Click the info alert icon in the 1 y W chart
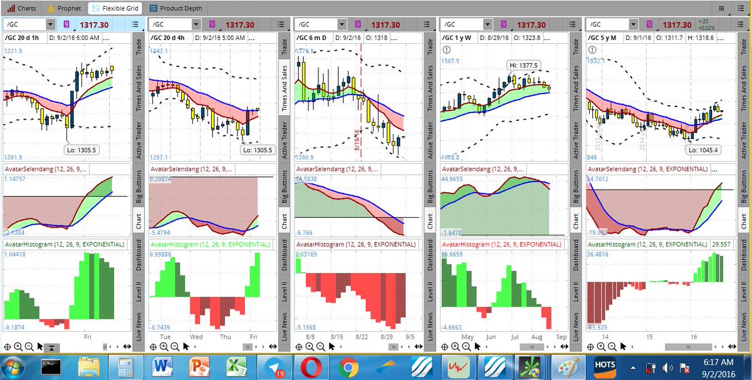This screenshot has width=752, height=380. (446, 49)
